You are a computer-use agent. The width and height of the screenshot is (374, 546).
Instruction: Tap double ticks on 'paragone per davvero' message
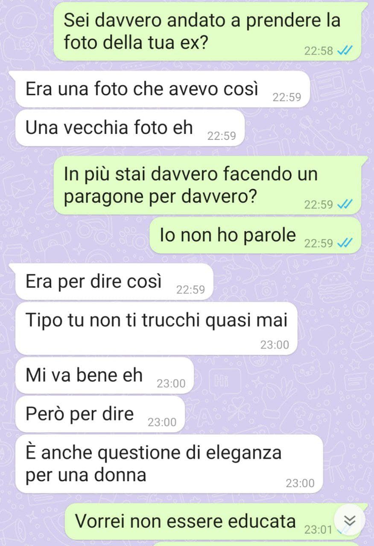(345, 205)
